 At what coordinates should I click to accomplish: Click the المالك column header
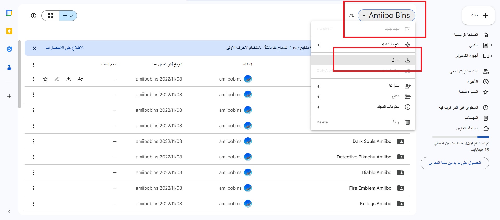(248, 64)
